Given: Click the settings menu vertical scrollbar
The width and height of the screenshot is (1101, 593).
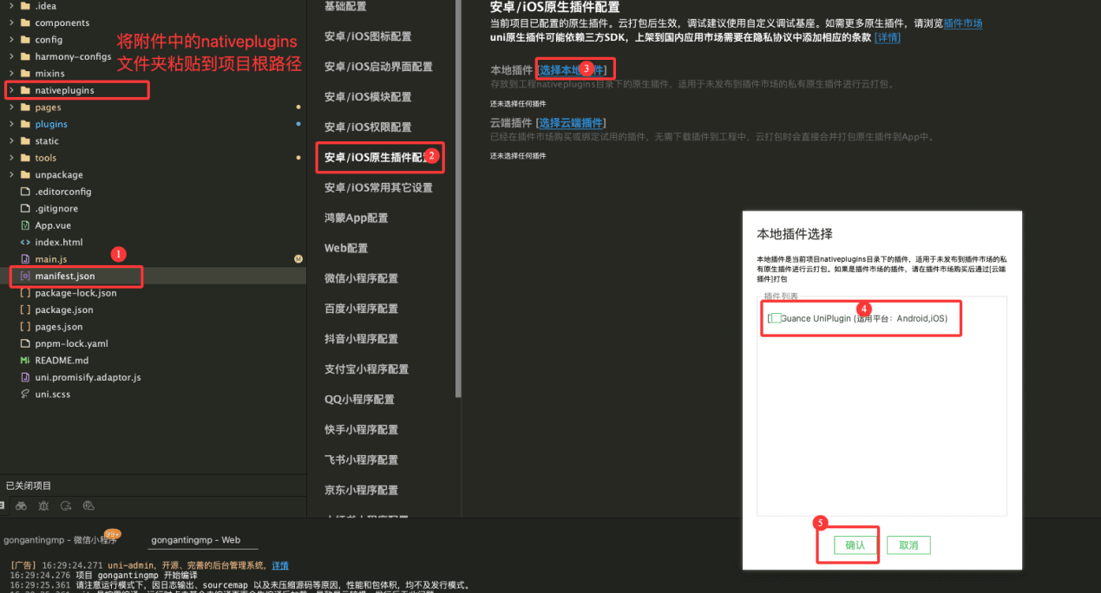Looking at the screenshot, I should 458,199.
